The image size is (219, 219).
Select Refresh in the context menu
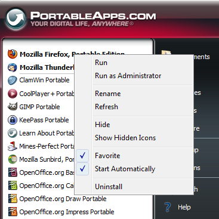(106, 107)
